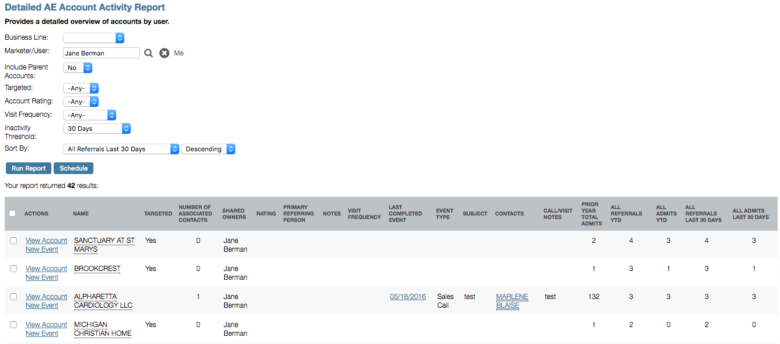
Task: Click the 132 prior year admits value
Action: click(594, 297)
